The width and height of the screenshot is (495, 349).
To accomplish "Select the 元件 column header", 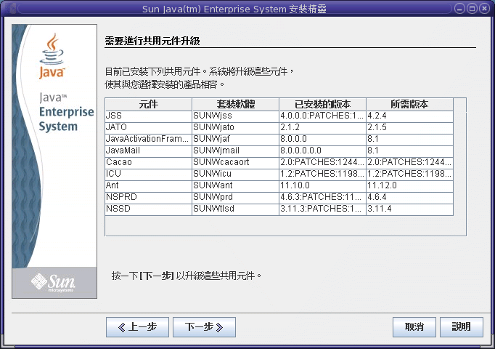I will click(x=148, y=104).
